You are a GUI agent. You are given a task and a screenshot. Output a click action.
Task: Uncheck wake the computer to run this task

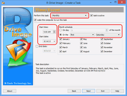pyautogui.click(x=35, y=20)
